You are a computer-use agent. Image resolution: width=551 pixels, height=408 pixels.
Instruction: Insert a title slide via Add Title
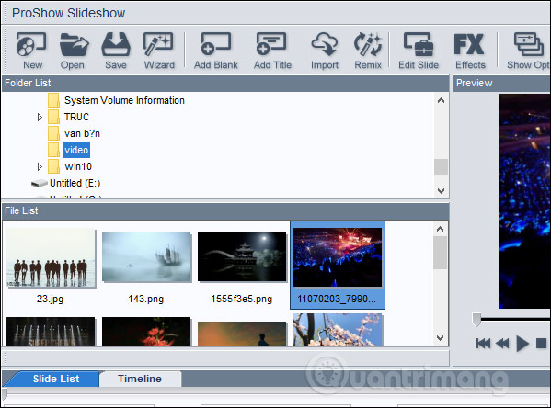(272, 51)
